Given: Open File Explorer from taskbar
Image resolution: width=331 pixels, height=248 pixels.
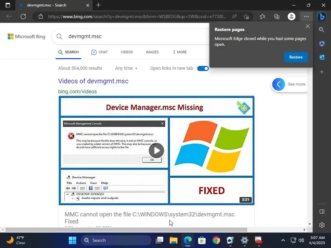Looking at the screenshot, I should point(174,240).
